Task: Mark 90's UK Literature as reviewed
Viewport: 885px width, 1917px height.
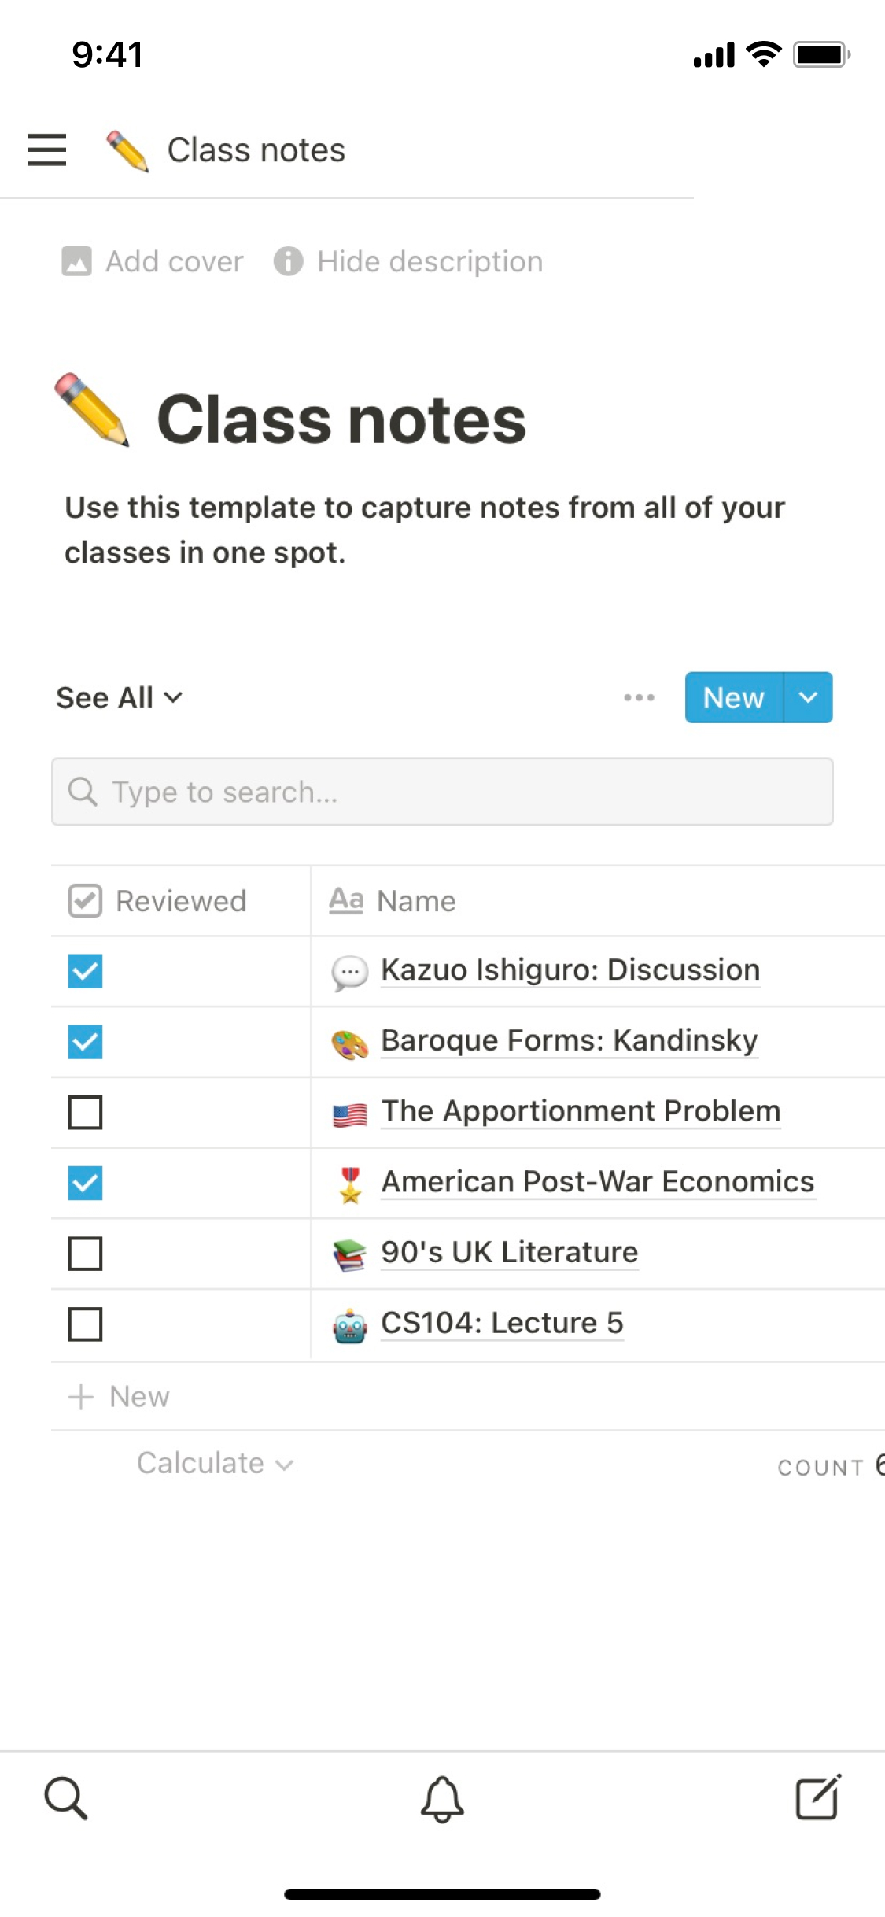Action: (x=85, y=1254)
